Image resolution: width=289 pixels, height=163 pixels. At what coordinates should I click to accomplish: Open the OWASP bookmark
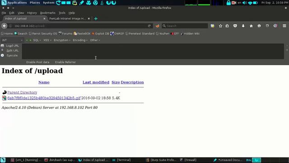coord(117,34)
